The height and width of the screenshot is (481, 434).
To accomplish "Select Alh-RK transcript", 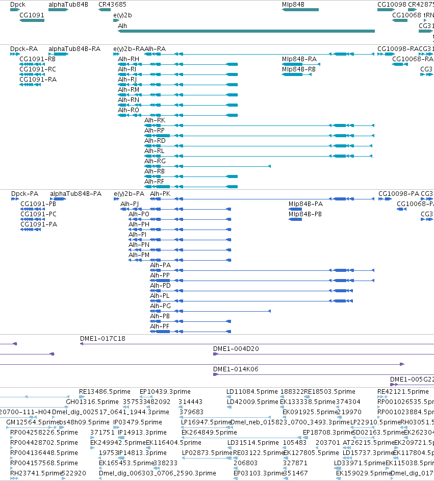I will (260, 125).
